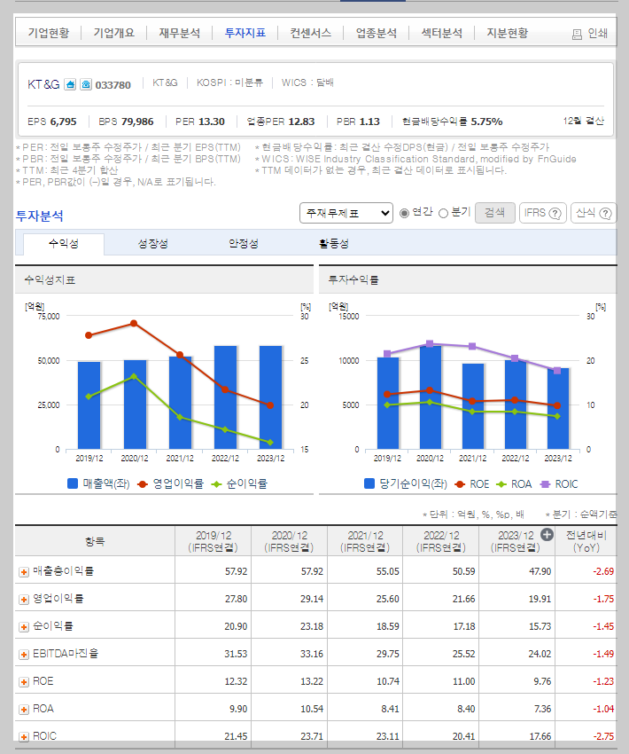Screen dimensions: 629x754
Task: Open the 기업개요 menu tab
Action: (x=113, y=33)
